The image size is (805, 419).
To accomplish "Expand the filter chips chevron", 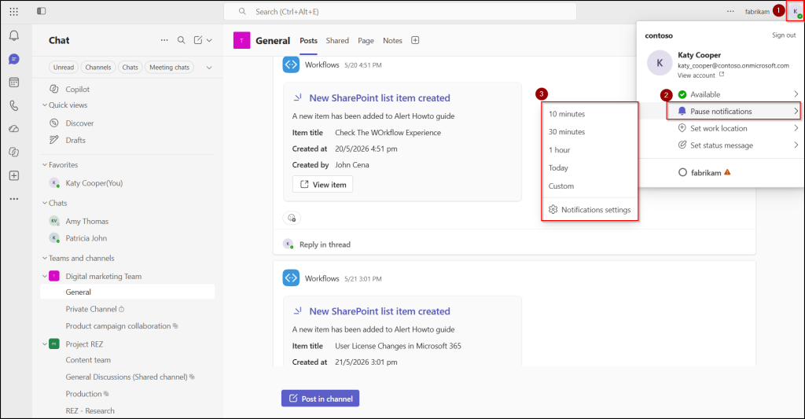I will (209, 68).
